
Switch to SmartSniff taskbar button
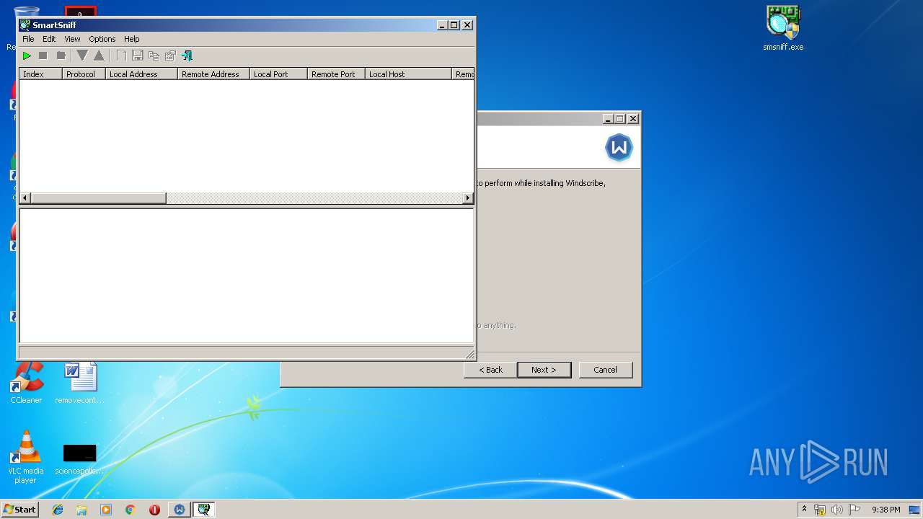click(204, 510)
